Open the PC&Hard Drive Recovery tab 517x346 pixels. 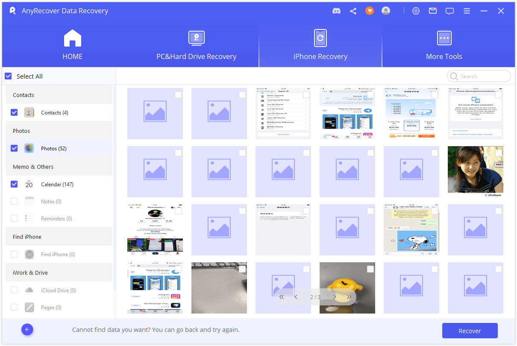pos(196,46)
